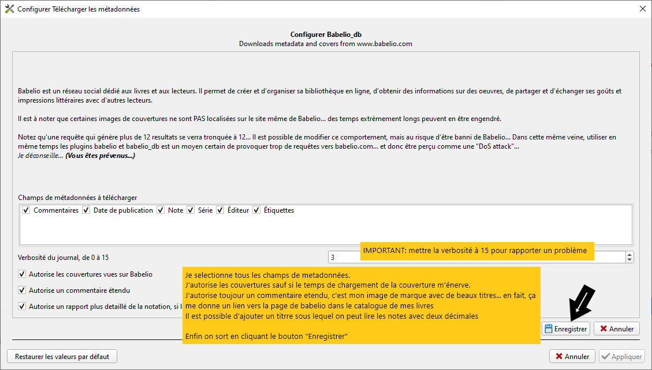The image size is (652, 370).
Task: Click the verbosity value input field
Action: coord(476,257)
